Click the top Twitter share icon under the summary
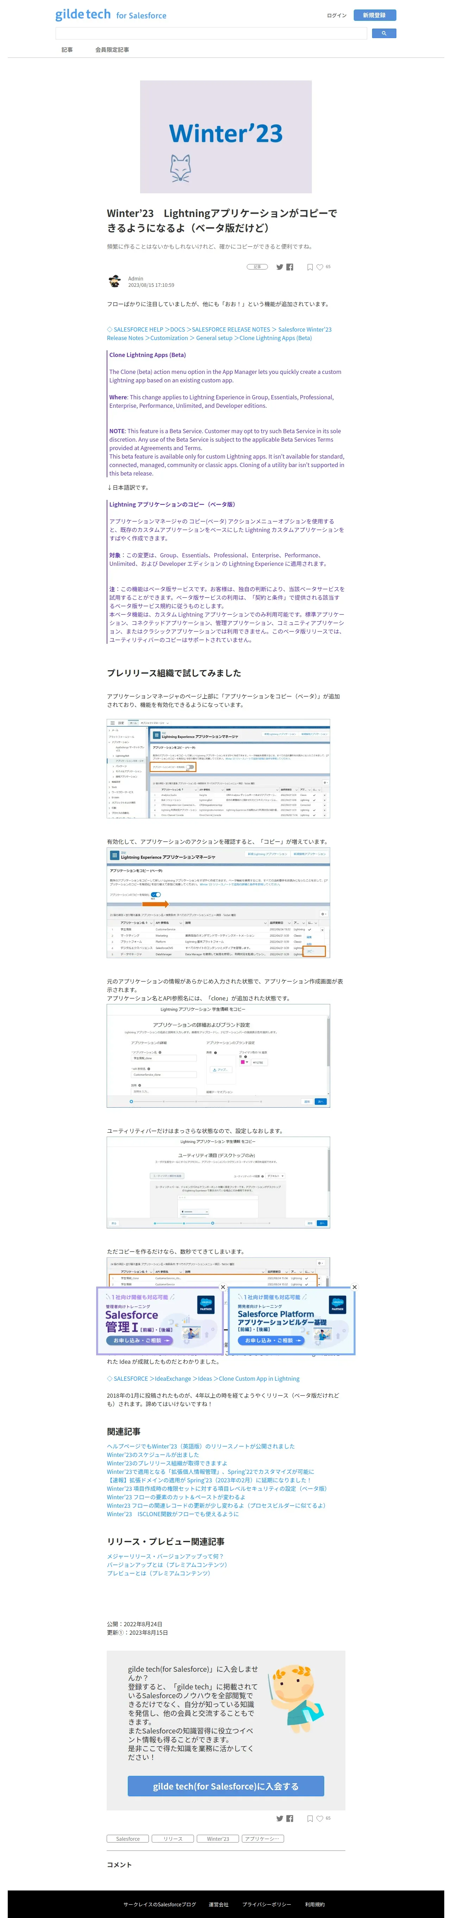The width and height of the screenshot is (452, 1918). coord(280,267)
